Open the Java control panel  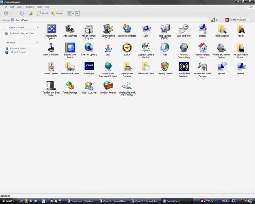(108, 49)
